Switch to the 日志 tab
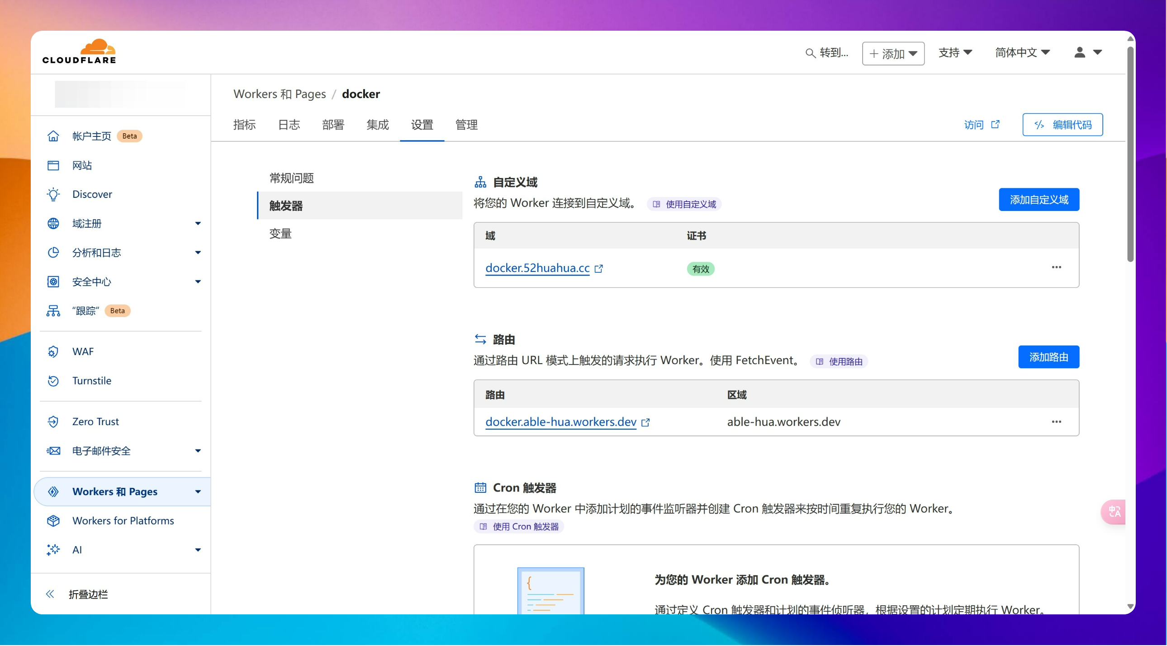The height and width of the screenshot is (646, 1167). pyautogui.click(x=289, y=125)
